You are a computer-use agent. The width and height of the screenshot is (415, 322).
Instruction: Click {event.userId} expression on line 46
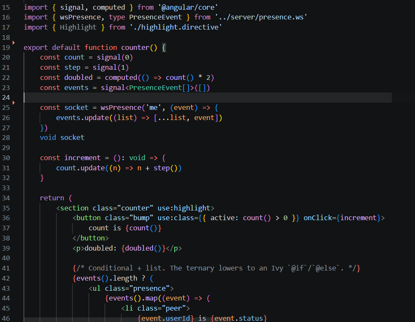click(166, 319)
